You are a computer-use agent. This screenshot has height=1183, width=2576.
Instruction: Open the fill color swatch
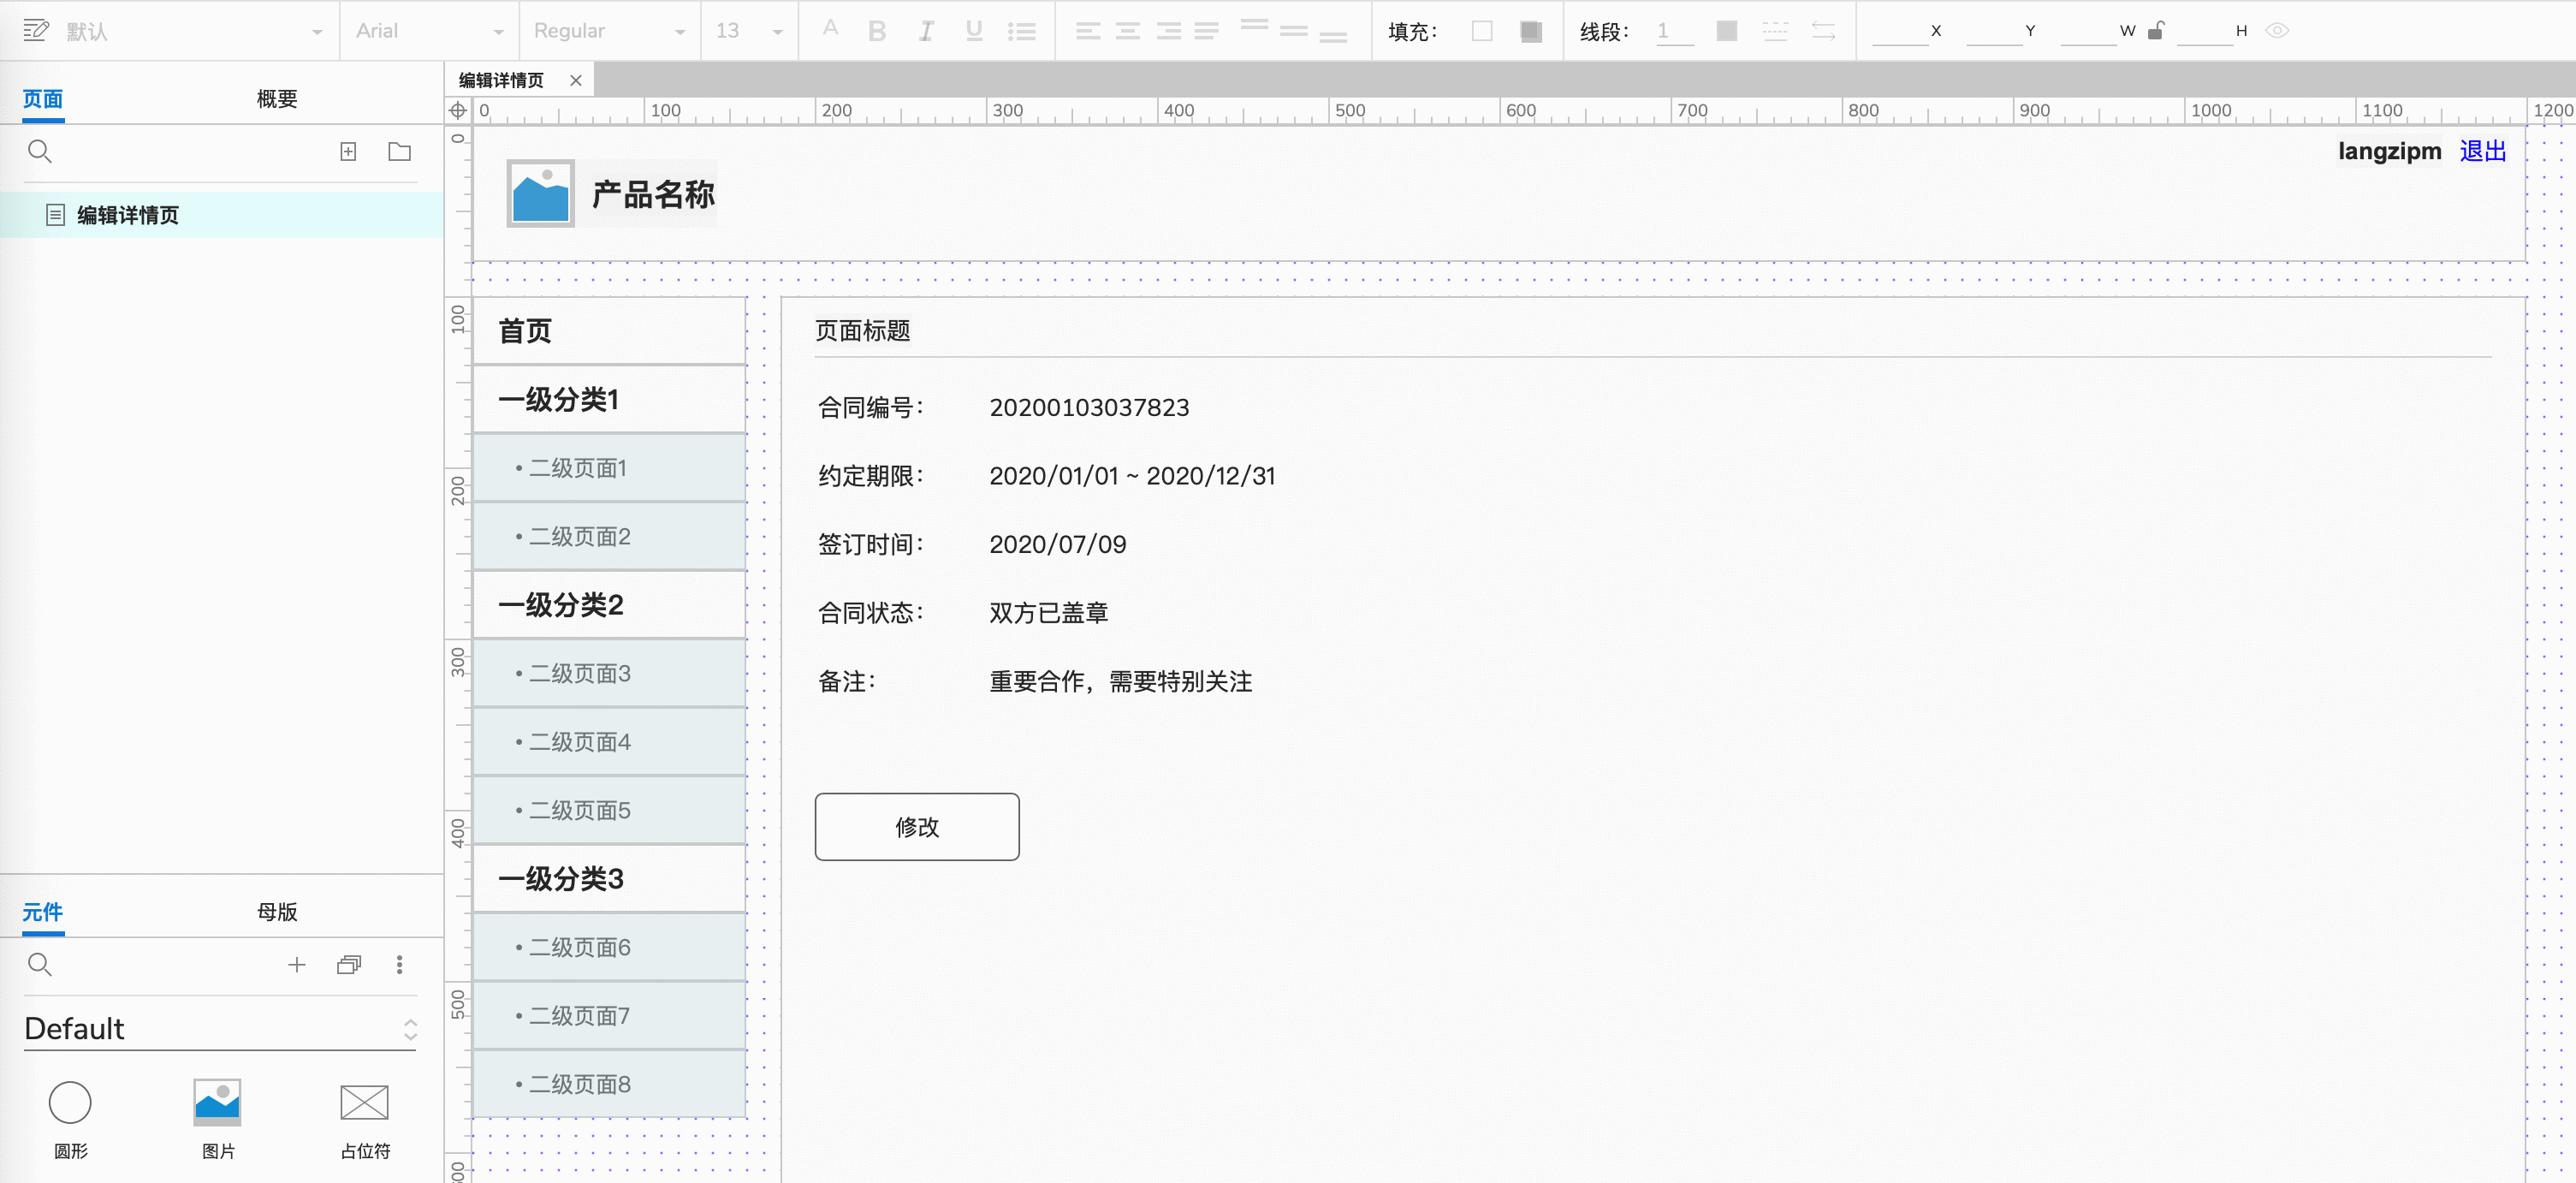tap(1482, 31)
